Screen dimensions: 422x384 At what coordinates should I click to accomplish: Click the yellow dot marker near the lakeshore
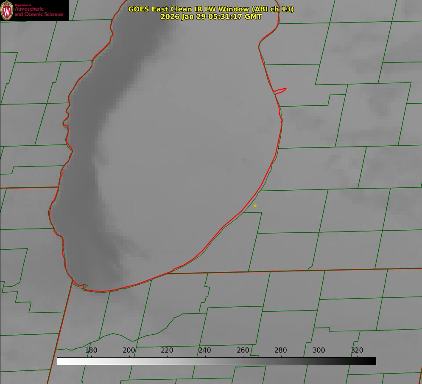coord(255,206)
